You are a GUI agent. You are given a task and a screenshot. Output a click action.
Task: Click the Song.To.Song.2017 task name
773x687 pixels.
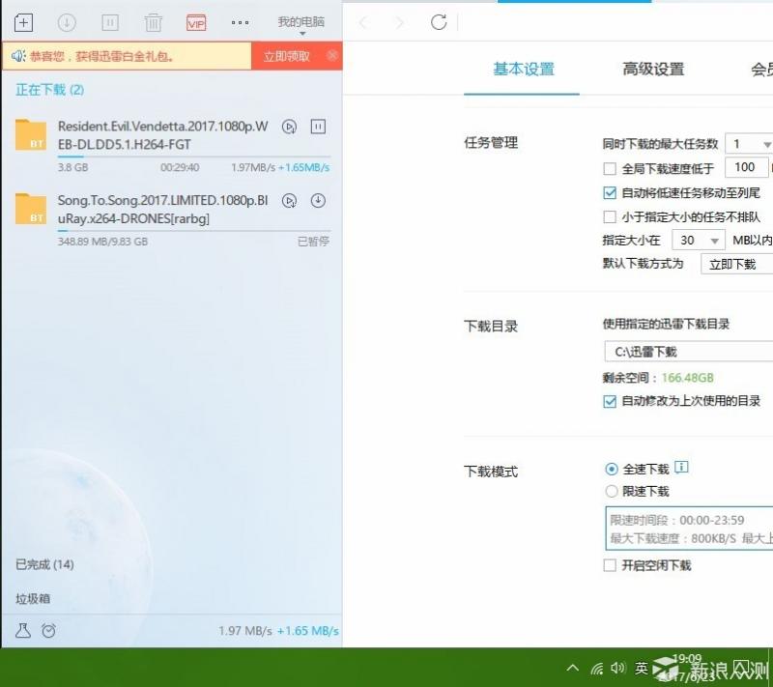162,209
